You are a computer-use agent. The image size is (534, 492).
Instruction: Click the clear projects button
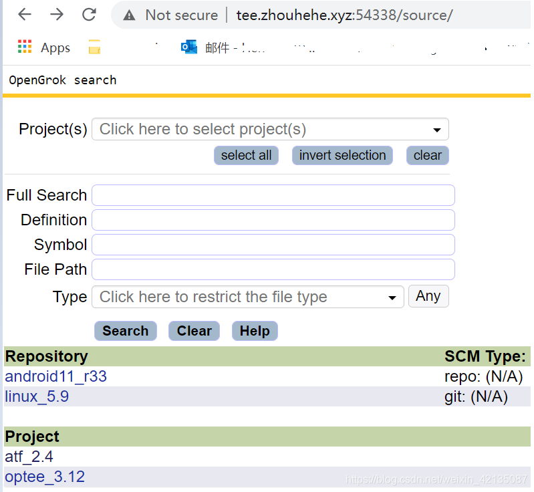point(428,155)
